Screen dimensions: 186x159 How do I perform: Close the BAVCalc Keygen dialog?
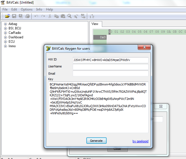point(144,47)
